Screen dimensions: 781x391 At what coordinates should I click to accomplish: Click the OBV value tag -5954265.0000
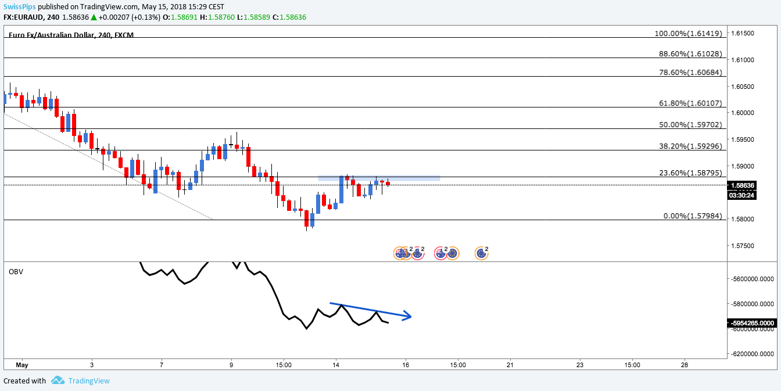(x=752, y=322)
